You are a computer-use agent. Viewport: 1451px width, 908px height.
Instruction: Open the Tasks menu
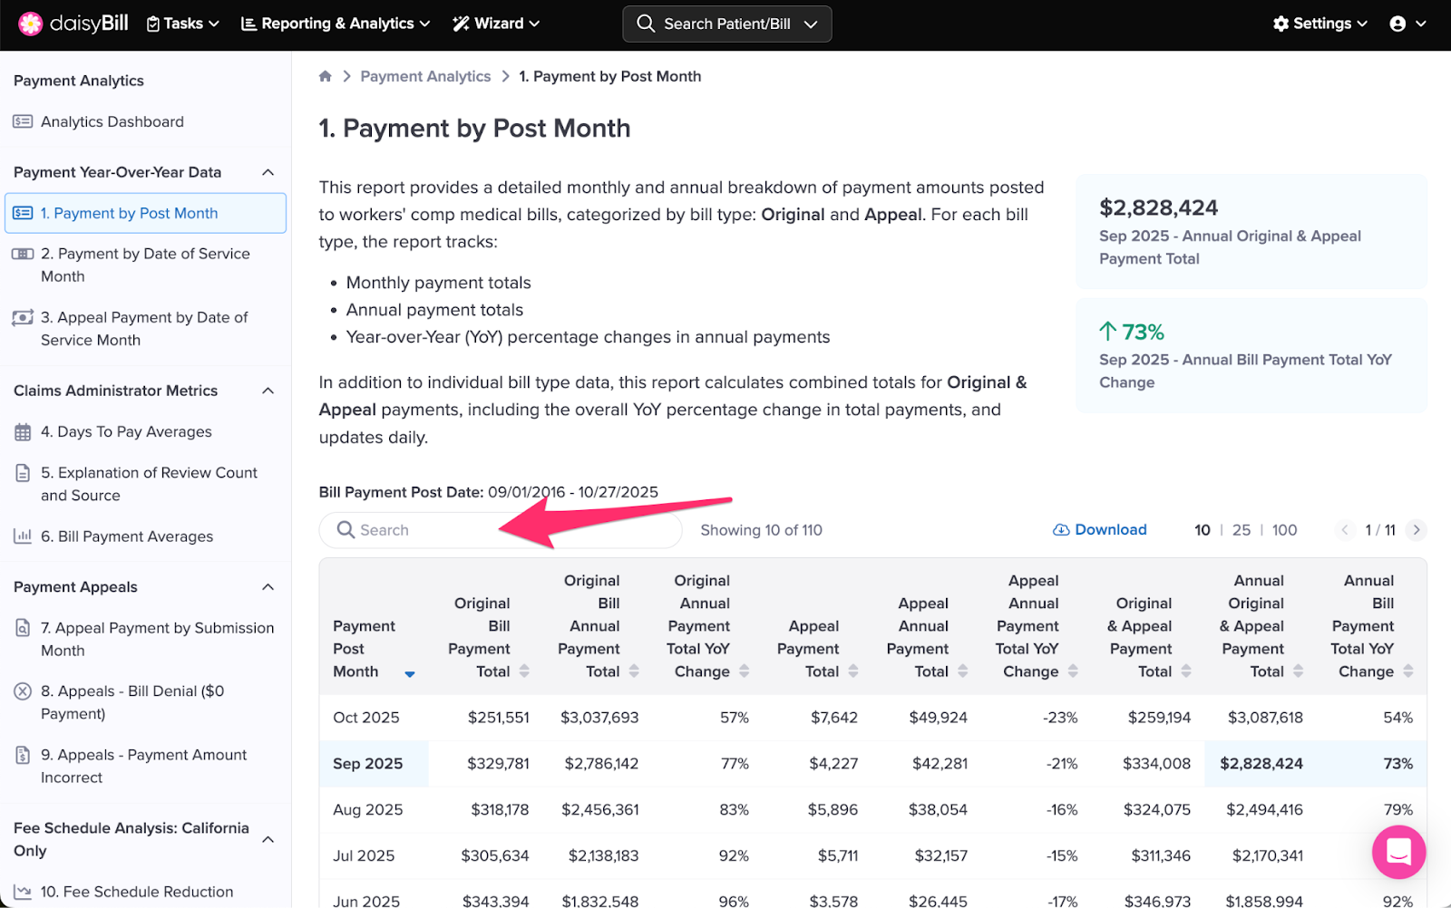[183, 24]
